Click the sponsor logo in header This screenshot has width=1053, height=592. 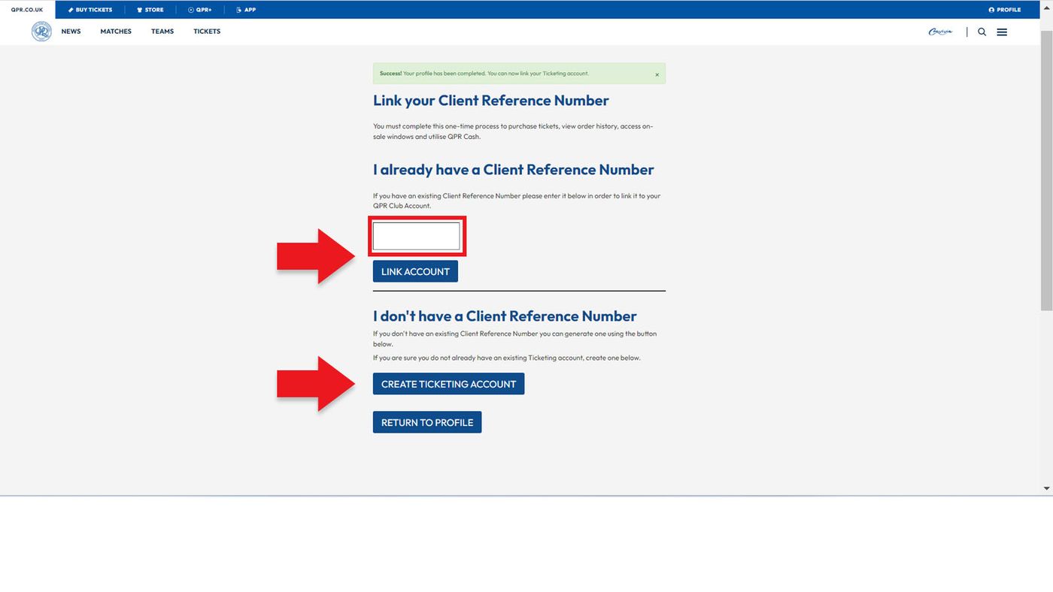(x=940, y=32)
